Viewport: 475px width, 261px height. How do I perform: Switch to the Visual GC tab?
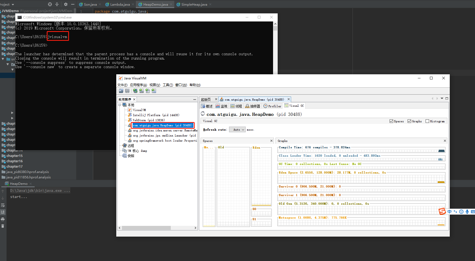[294, 106]
